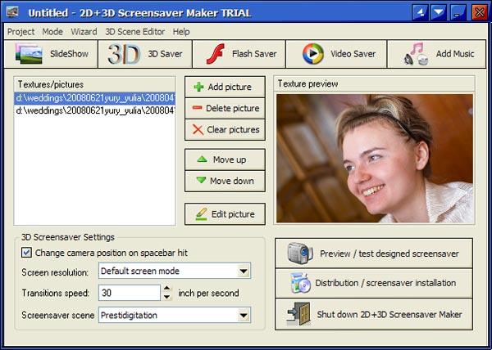492x350 pixels.
Task: Open Distribution / screensaver installation
Action: coord(374,283)
